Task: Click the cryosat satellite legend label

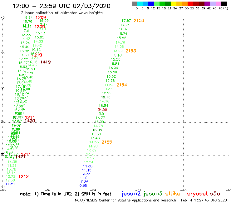Action: coord(197,194)
